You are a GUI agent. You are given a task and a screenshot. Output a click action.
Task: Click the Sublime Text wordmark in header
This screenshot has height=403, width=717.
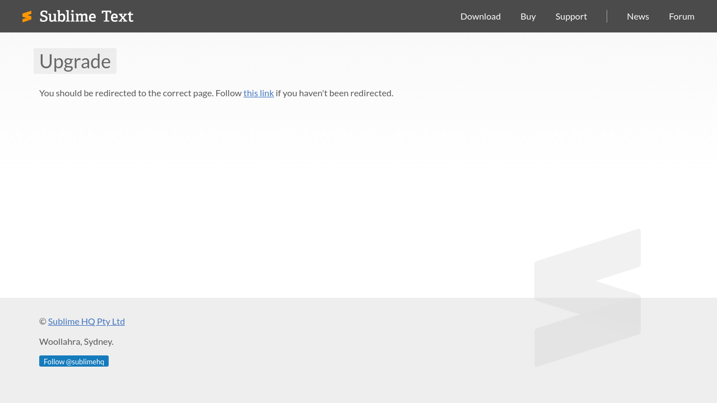coord(86,16)
